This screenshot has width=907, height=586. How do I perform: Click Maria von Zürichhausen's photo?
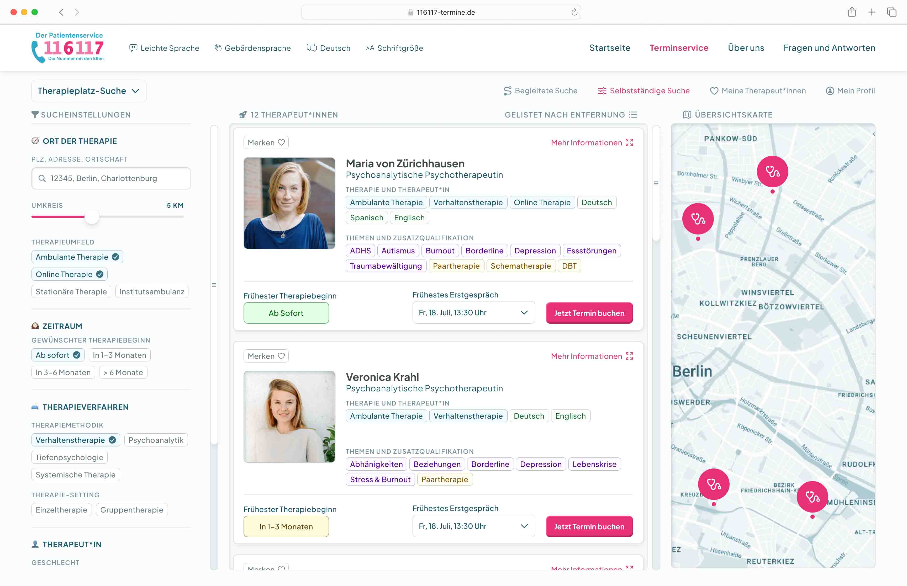289,203
